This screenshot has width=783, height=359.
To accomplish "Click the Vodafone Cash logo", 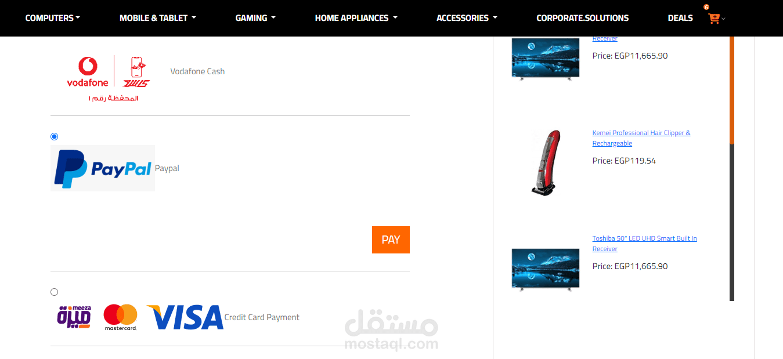I will pyautogui.click(x=109, y=79).
